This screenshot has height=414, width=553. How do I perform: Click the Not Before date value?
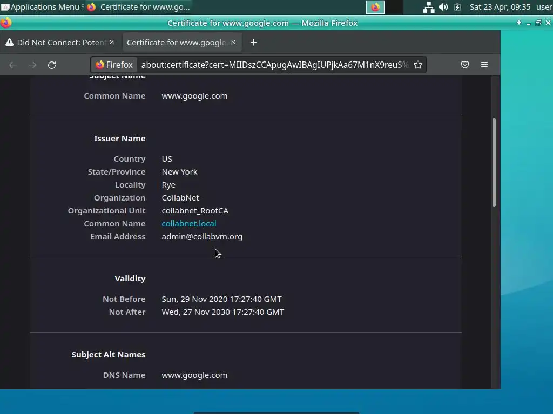(x=221, y=299)
